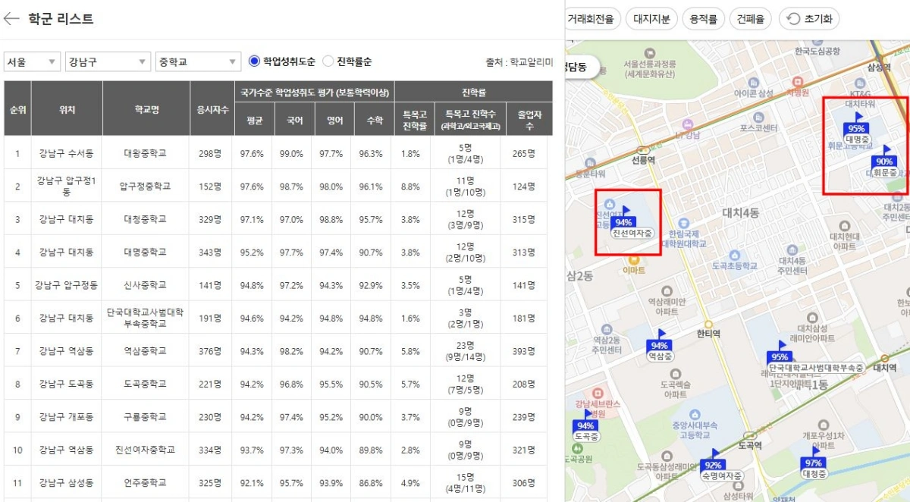Select the 압구정중학교 row name
The width and height of the screenshot is (910, 502).
click(x=145, y=186)
